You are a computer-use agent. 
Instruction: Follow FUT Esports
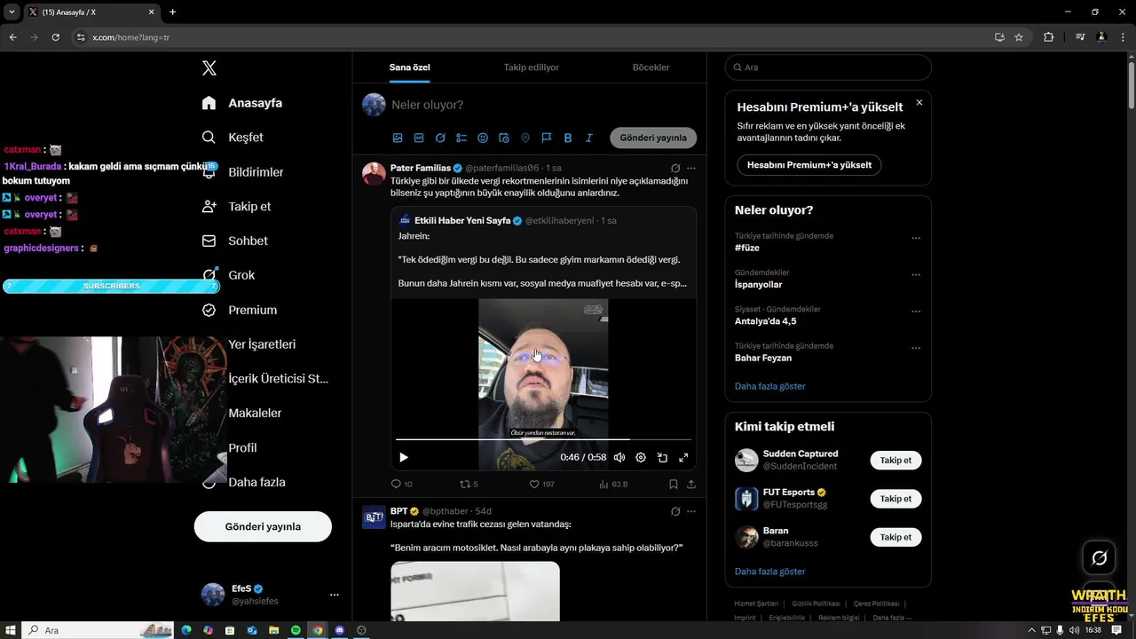[x=895, y=499]
